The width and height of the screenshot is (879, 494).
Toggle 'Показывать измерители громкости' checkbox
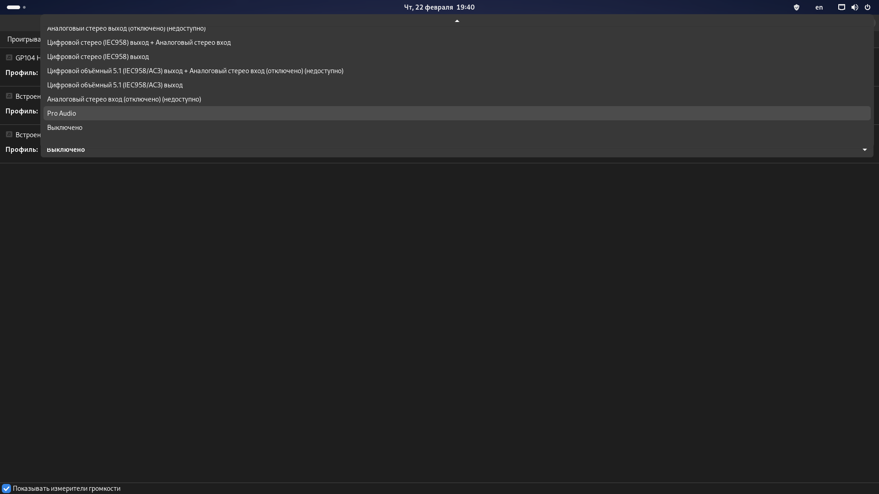6,489
